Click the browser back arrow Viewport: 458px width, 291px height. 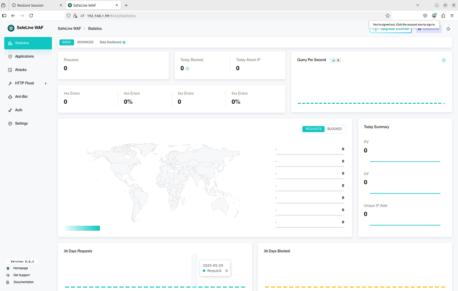tap(13, 16)
